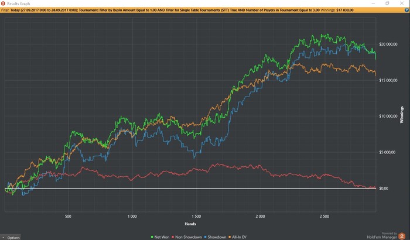Click the 500 hands axis label
Viewport: 410px width, 240px height.
click(x=68, y=216)
